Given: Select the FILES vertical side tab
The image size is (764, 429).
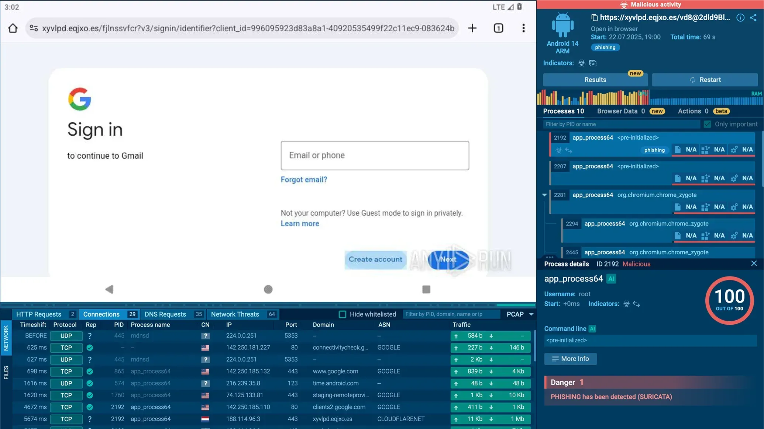Looking at the screenshot, I should (6, 372).
